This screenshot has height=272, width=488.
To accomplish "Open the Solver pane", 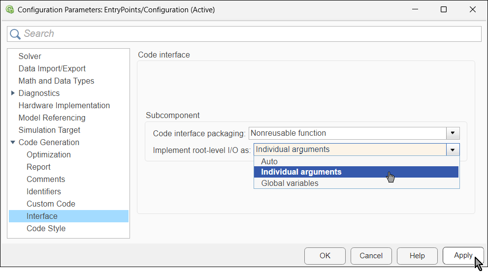I will click(30, 56).
